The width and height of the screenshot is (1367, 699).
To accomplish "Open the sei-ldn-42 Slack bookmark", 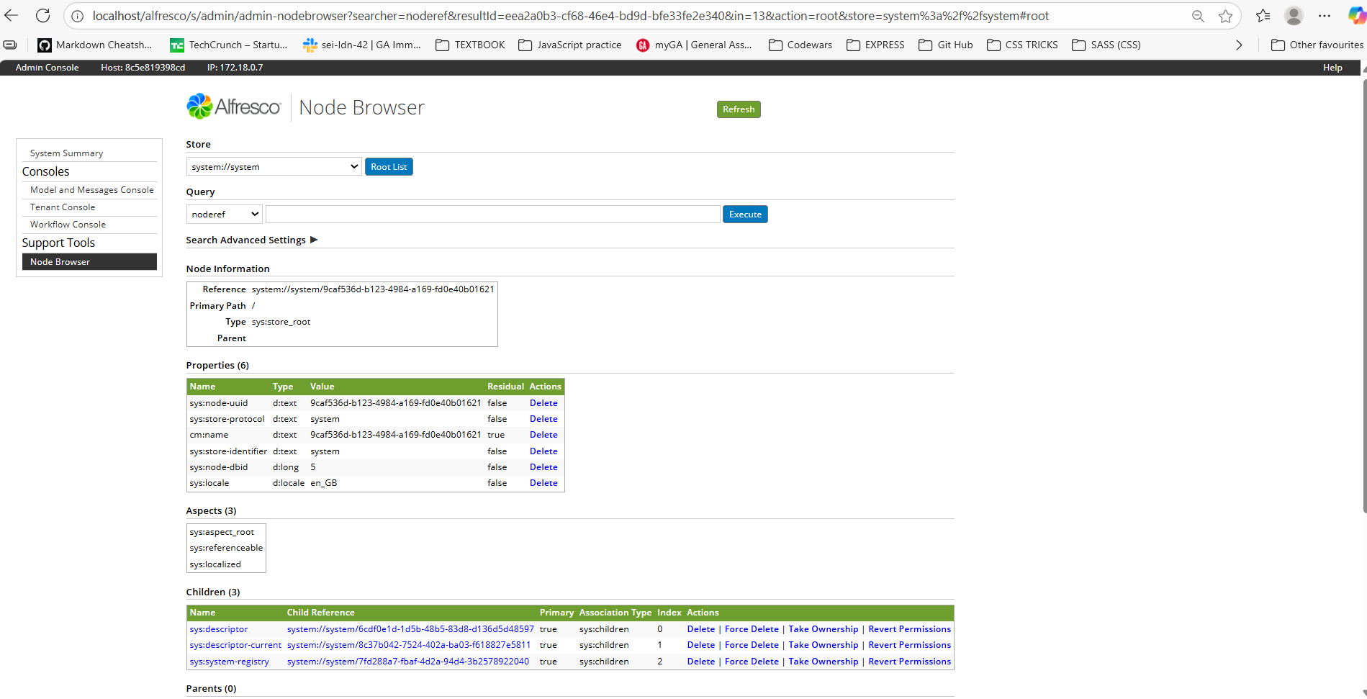I will pyautogui.click(x=362, y=45).
